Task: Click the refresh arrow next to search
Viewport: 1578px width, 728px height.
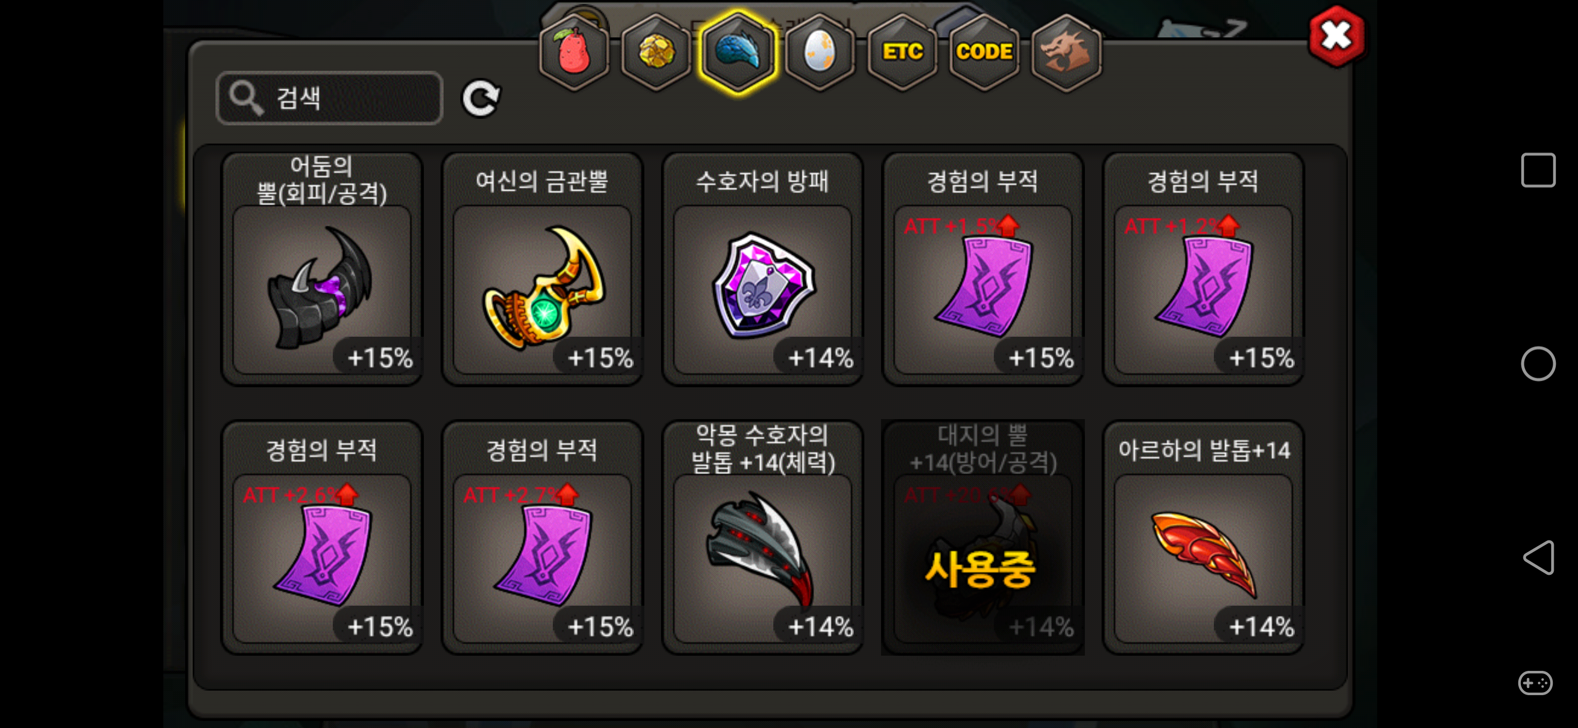Action: [x=481, y=98]
